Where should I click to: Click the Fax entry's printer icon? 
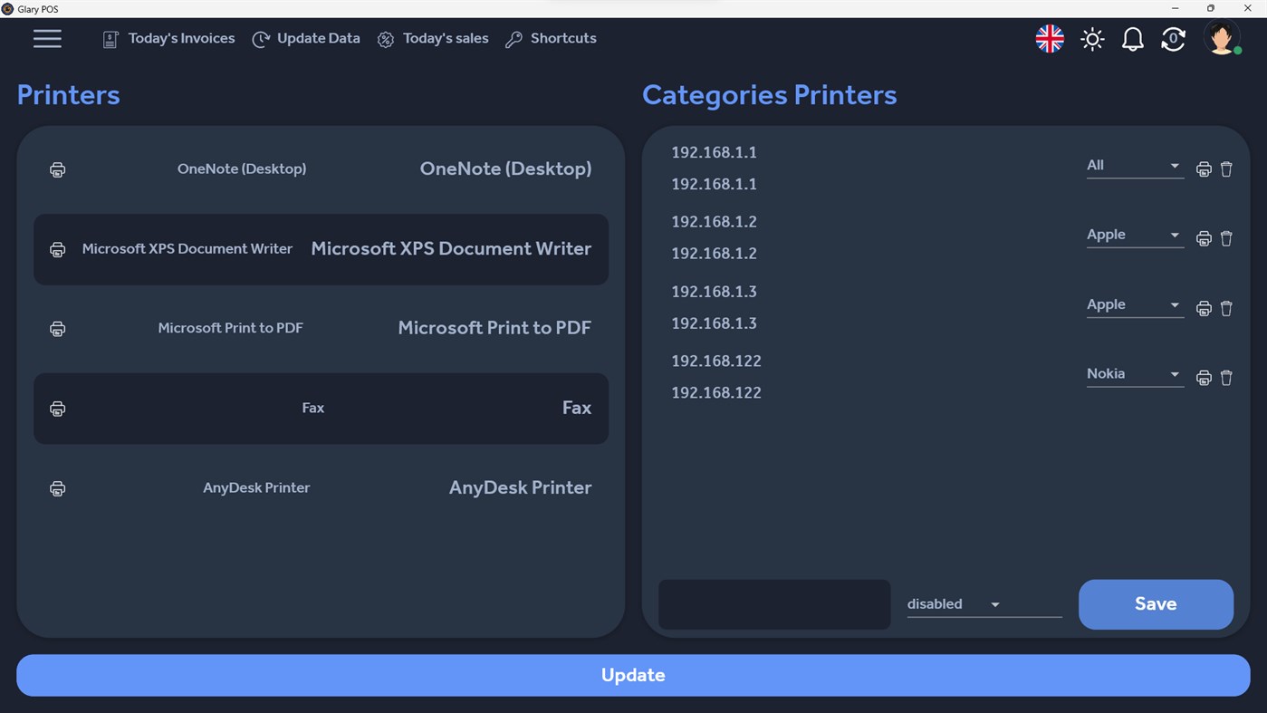pos(57,409)
